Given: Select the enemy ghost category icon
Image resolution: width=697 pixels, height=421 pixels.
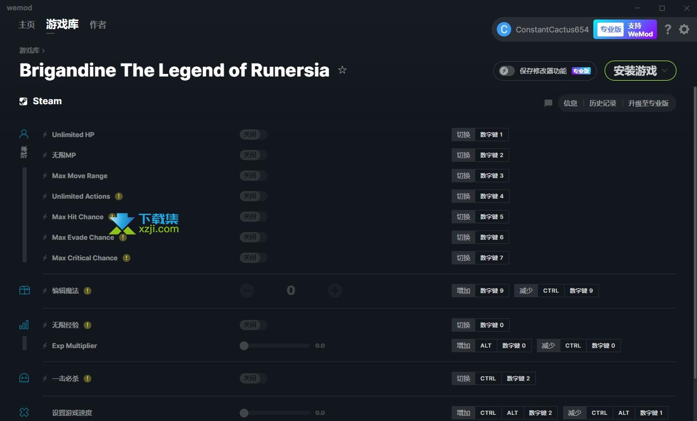Looking at the screenshot, I should pos(24,378).
